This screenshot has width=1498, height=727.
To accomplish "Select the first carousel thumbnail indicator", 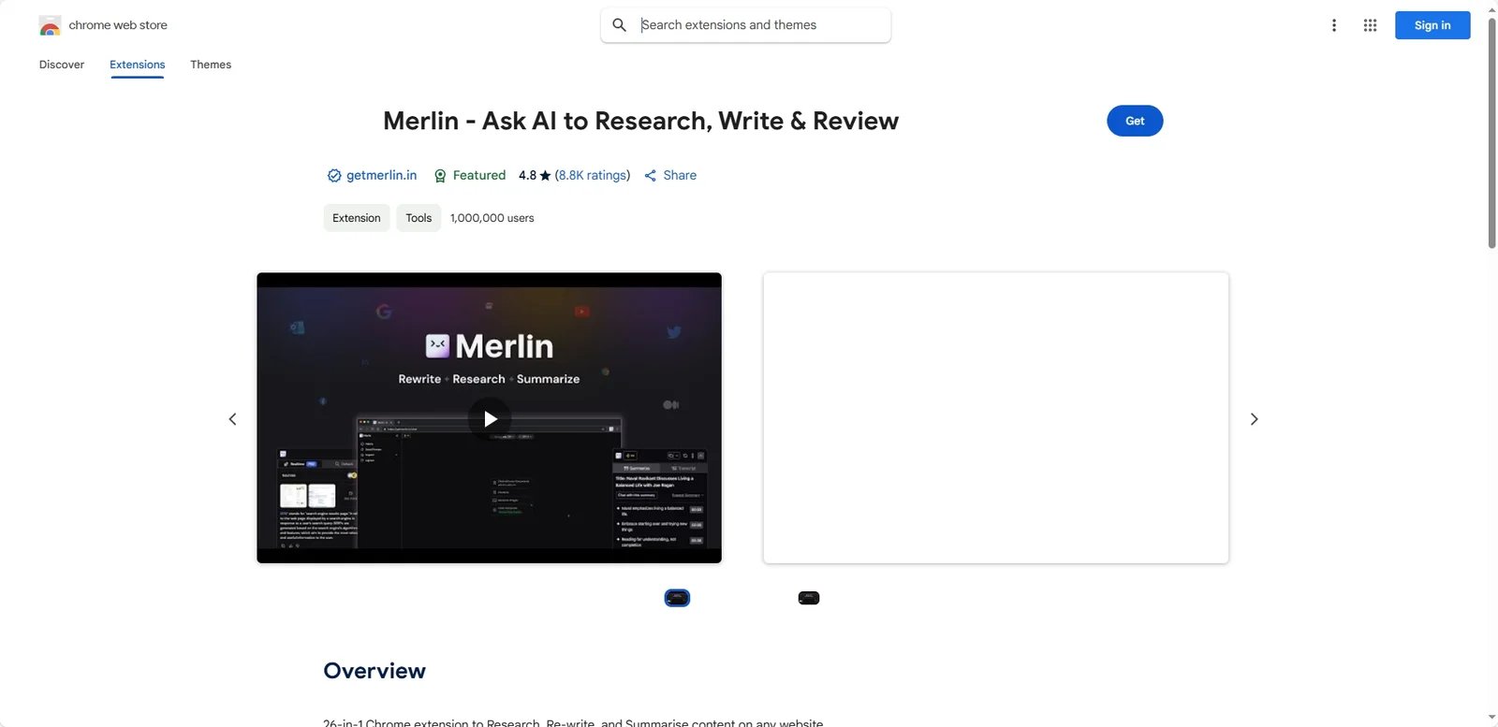I will click(x=677, y=598).
